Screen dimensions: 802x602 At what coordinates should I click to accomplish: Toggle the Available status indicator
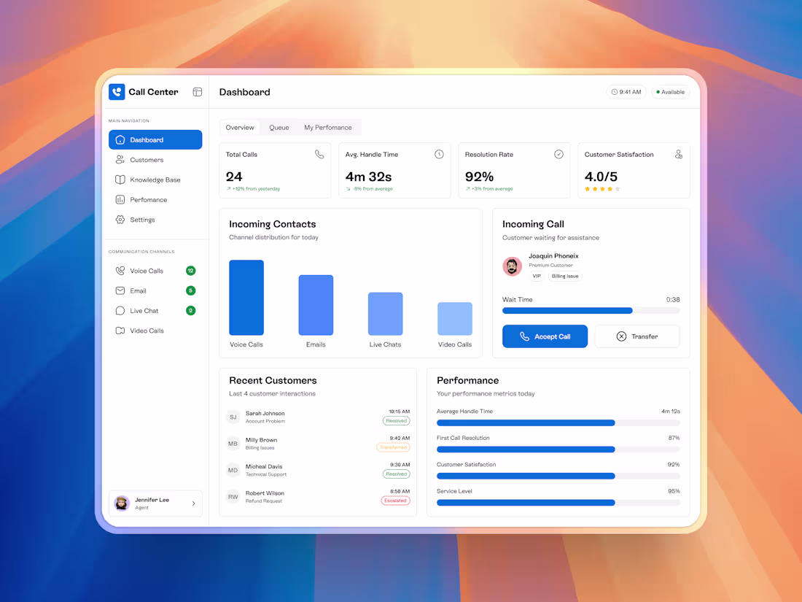(669, 92)
